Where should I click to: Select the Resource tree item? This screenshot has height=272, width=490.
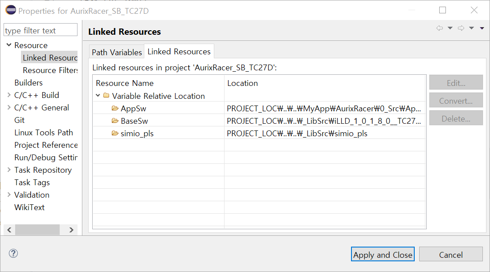tap(31, 45)
